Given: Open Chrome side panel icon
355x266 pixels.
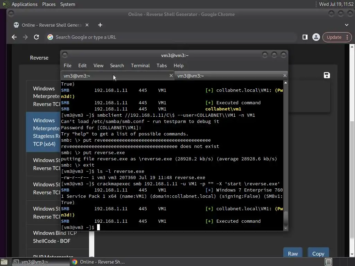Looking at the screenshot, I should pyautogui.click(x=305, y=37).
